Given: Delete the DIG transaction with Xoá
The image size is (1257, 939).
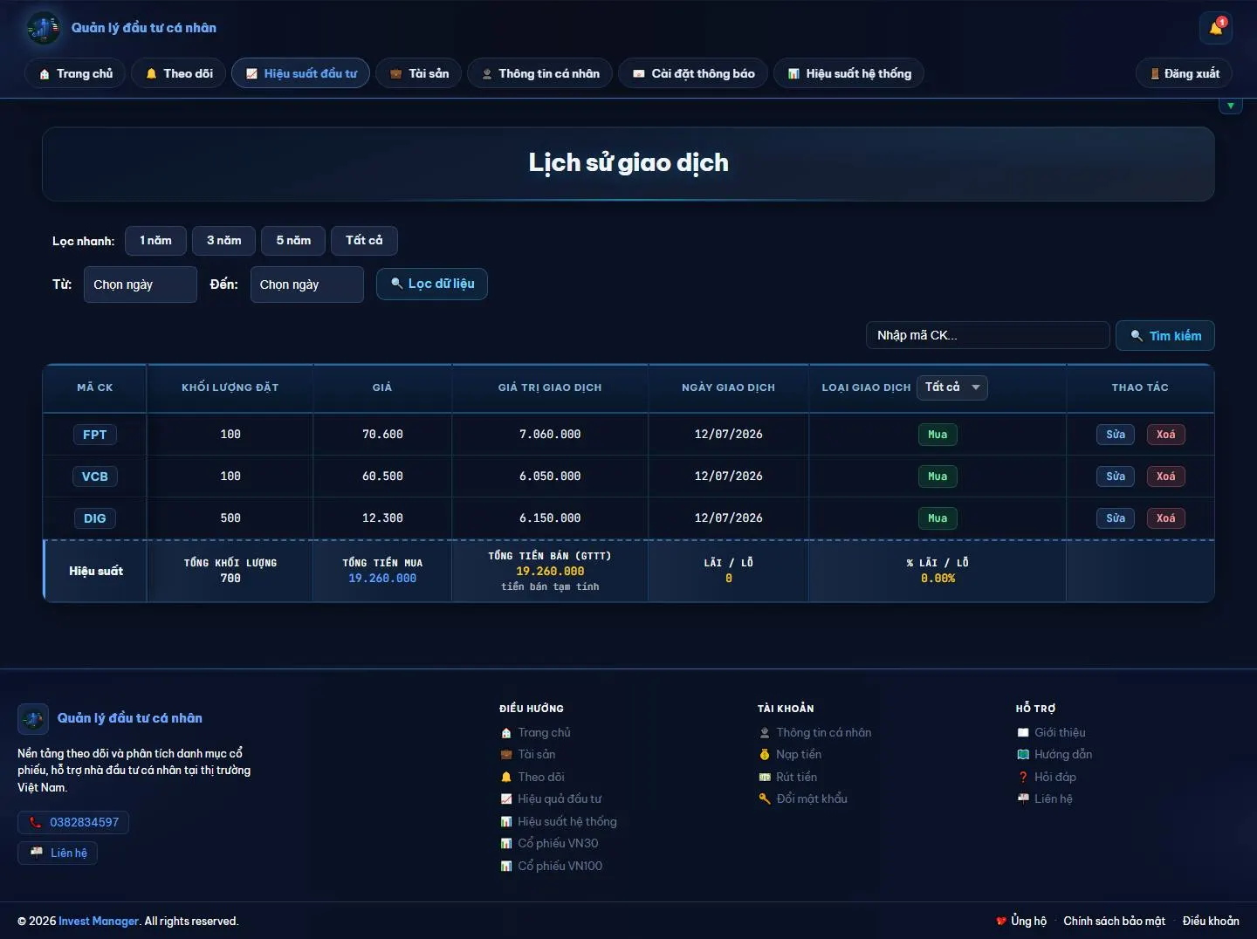Looking at the screenshot, I should 1166,518.
